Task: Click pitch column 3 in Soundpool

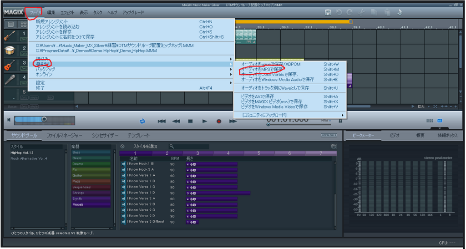Action: click(x=198, y=153)
